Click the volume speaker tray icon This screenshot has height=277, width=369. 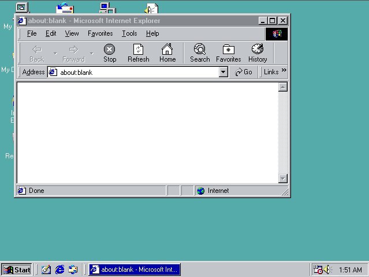[327, 270]
